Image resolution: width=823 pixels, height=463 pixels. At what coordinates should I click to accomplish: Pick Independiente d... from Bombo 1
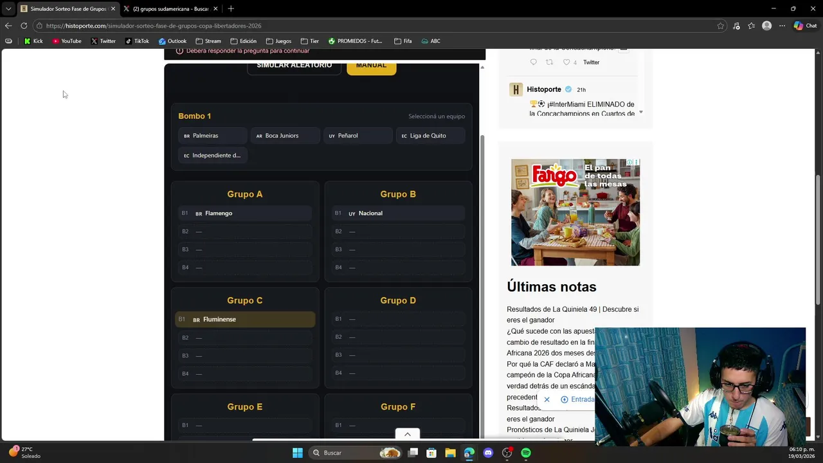[213, 155]
